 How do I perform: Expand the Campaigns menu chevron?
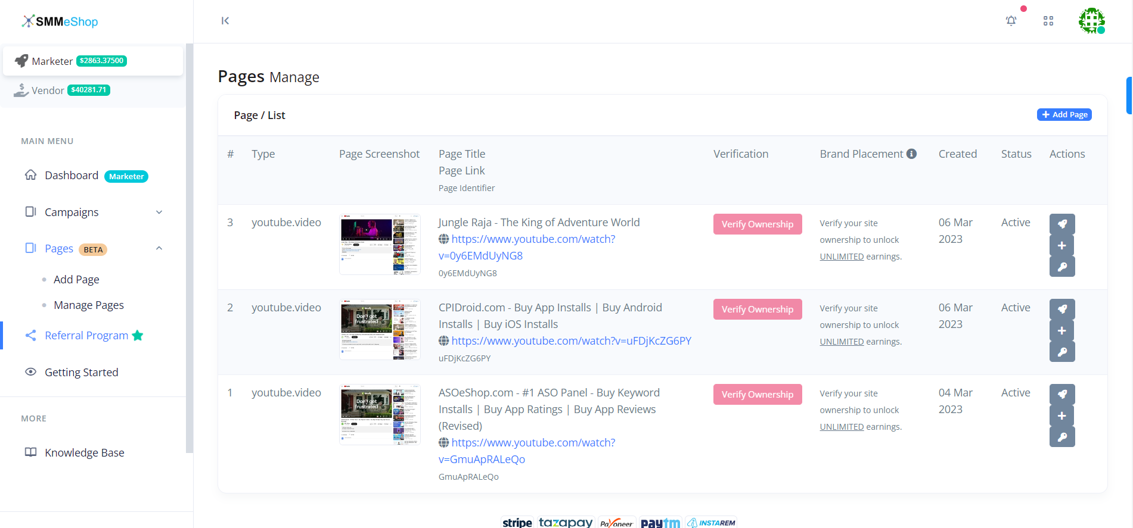tap(159, 212)
